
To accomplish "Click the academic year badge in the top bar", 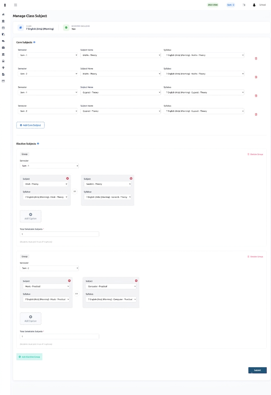I will [x=213, y=5].
